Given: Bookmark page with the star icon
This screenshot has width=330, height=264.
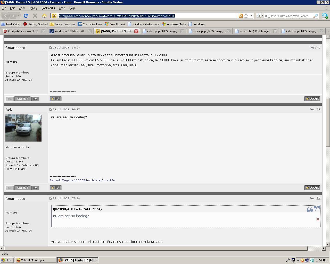Looking at the screenshot, I should point(246,16).
